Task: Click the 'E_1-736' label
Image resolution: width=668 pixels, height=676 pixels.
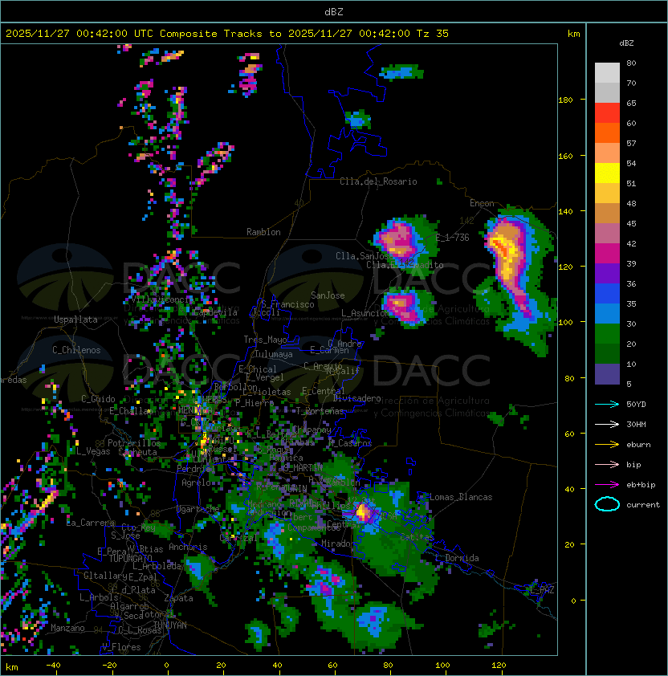Action: 452,238
